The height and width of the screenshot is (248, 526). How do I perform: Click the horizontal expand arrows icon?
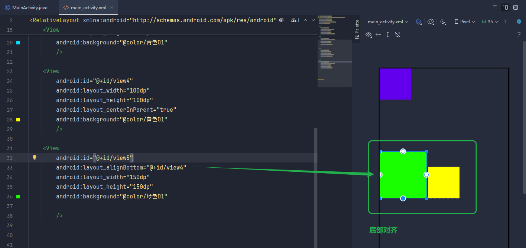point(378,34)
